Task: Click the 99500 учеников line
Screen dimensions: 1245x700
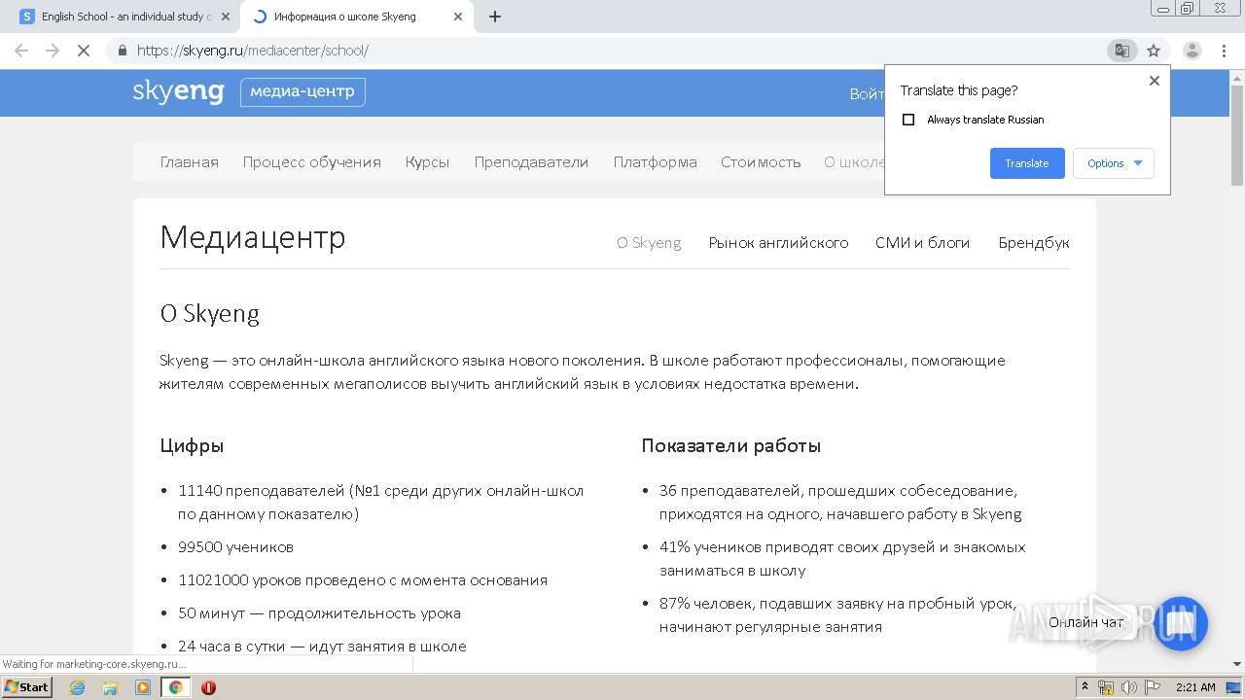Action: coord(235,547)
